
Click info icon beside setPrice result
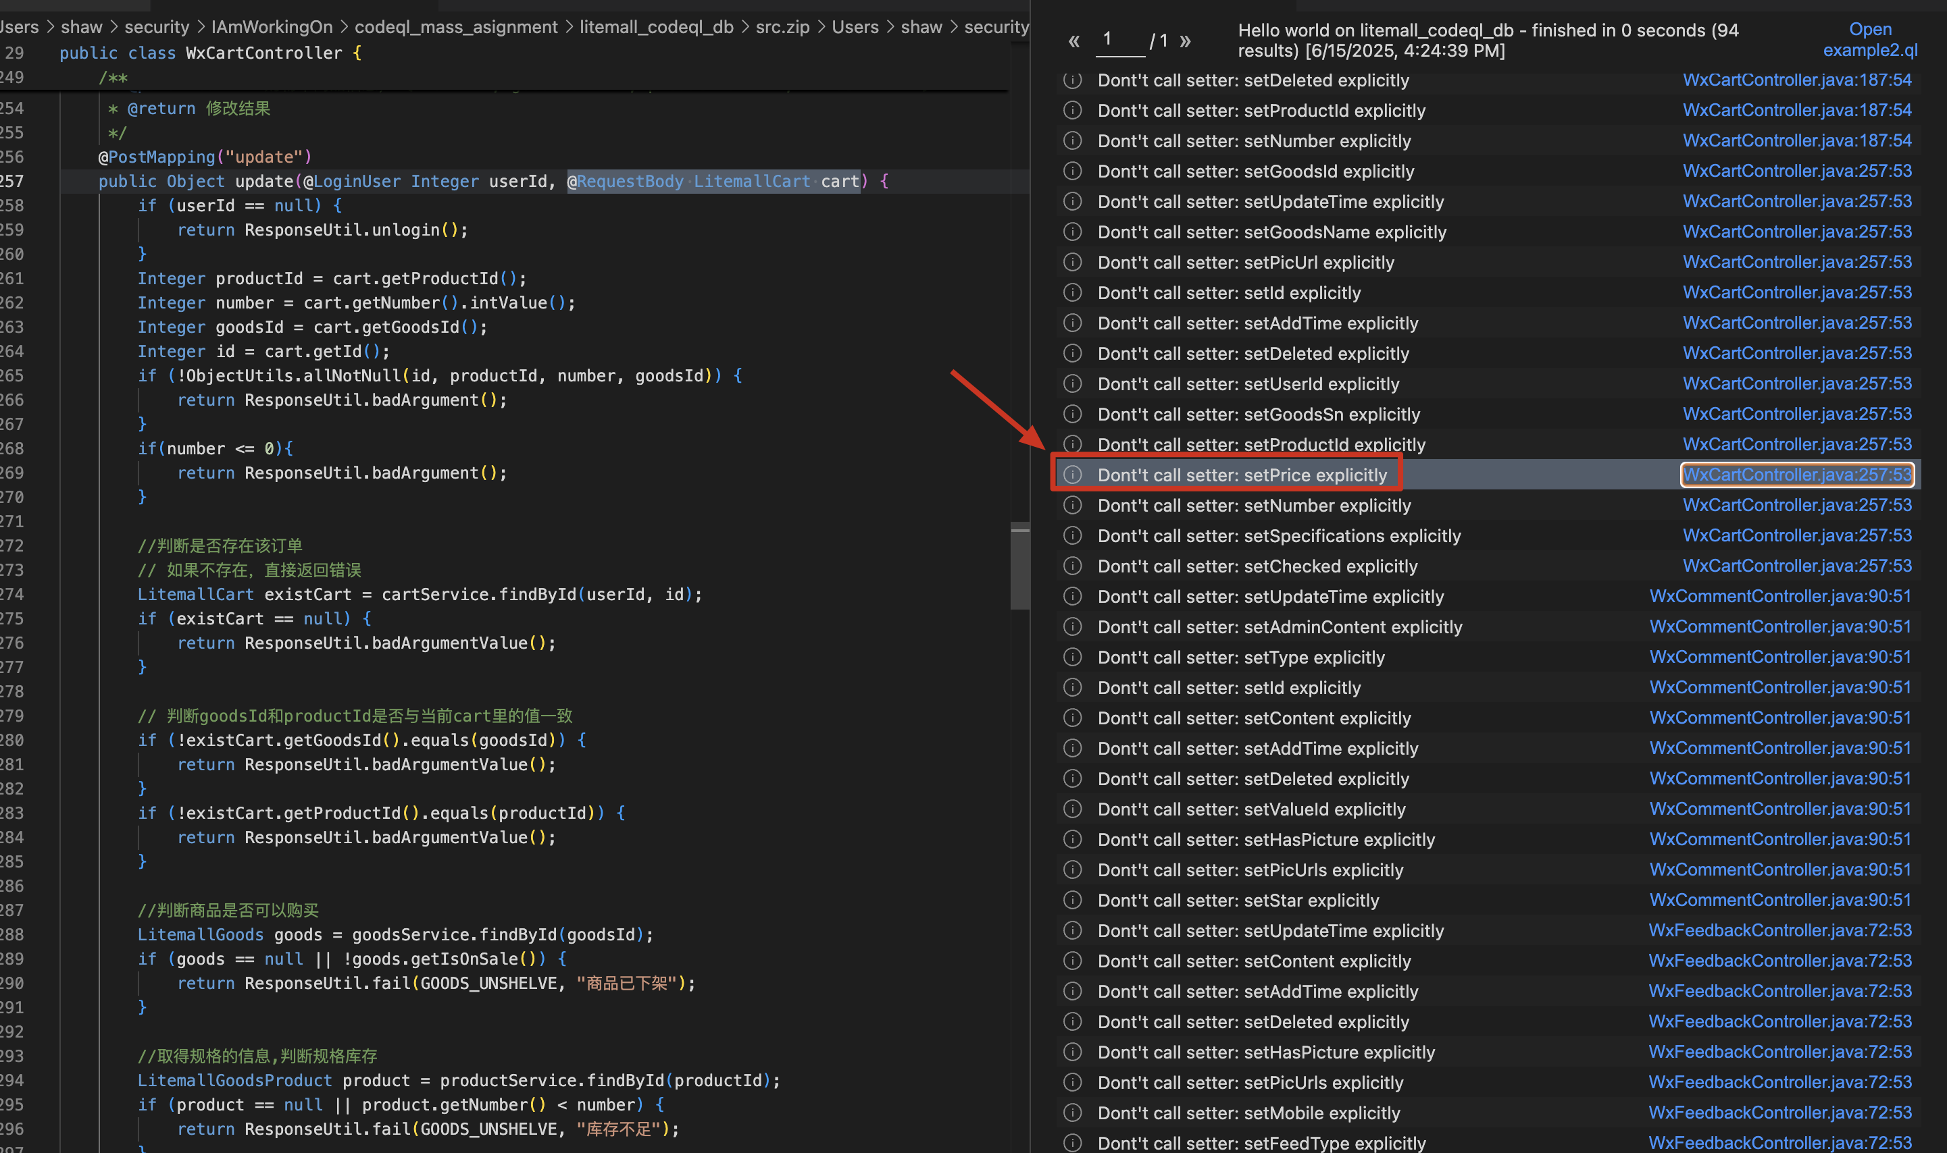point(1072,475)
